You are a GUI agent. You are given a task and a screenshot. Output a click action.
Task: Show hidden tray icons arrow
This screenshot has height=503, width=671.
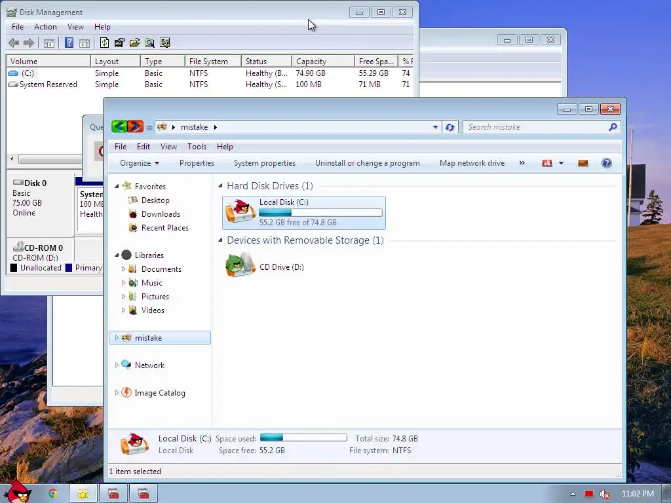point(573,494)
